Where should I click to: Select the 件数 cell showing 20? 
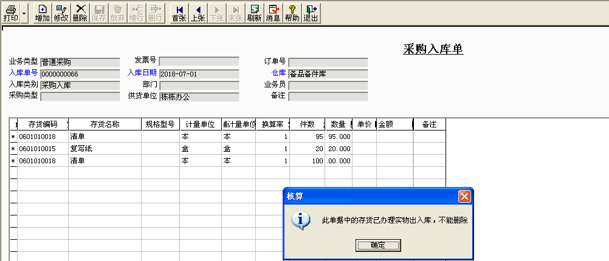pos(307,149)
